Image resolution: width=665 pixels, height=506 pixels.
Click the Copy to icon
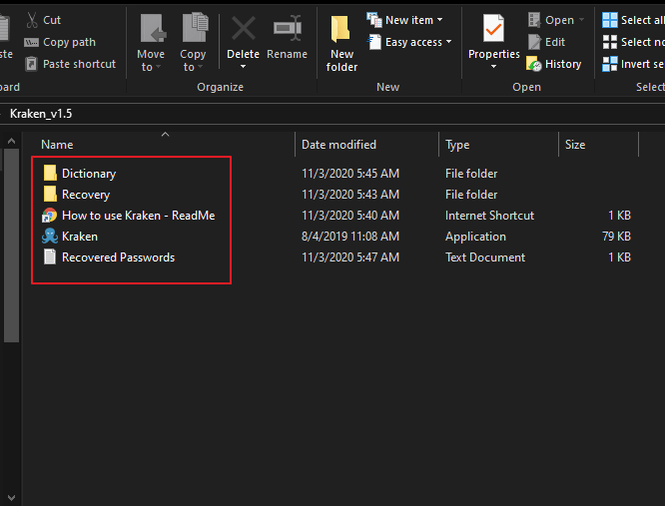pos(195,28)
